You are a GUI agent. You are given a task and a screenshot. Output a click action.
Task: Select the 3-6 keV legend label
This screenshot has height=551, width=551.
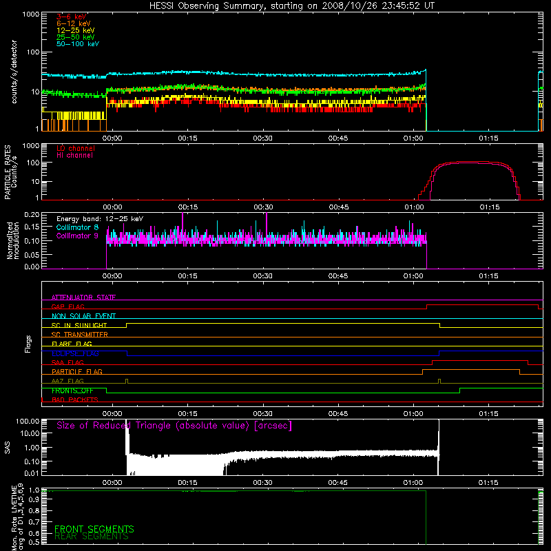pos(72,17)
